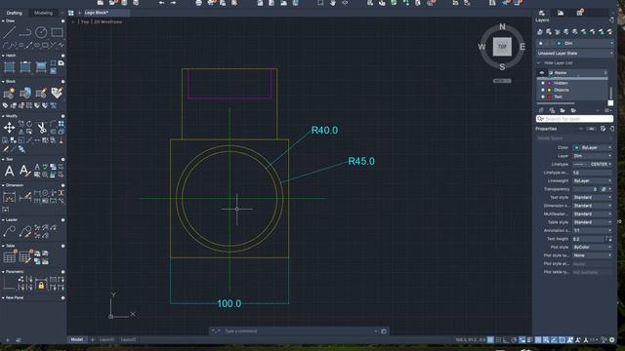Toggle Draw panel options dot
Image resolution: width=625 pixels, height=351 pixels.
pos(62,21)
